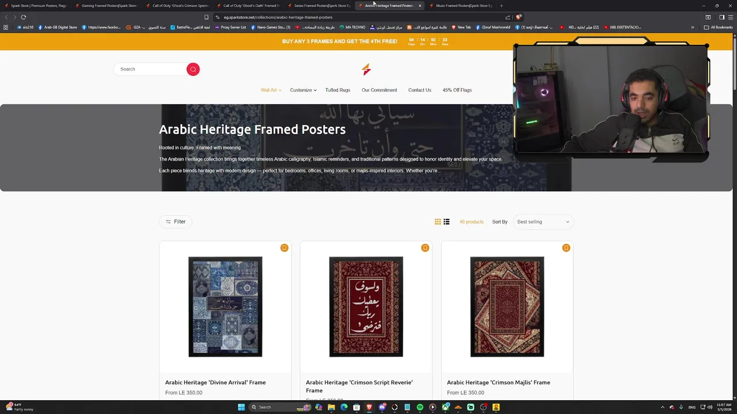Open the apps grid icon in bookmarks bar

coord(6,27)
